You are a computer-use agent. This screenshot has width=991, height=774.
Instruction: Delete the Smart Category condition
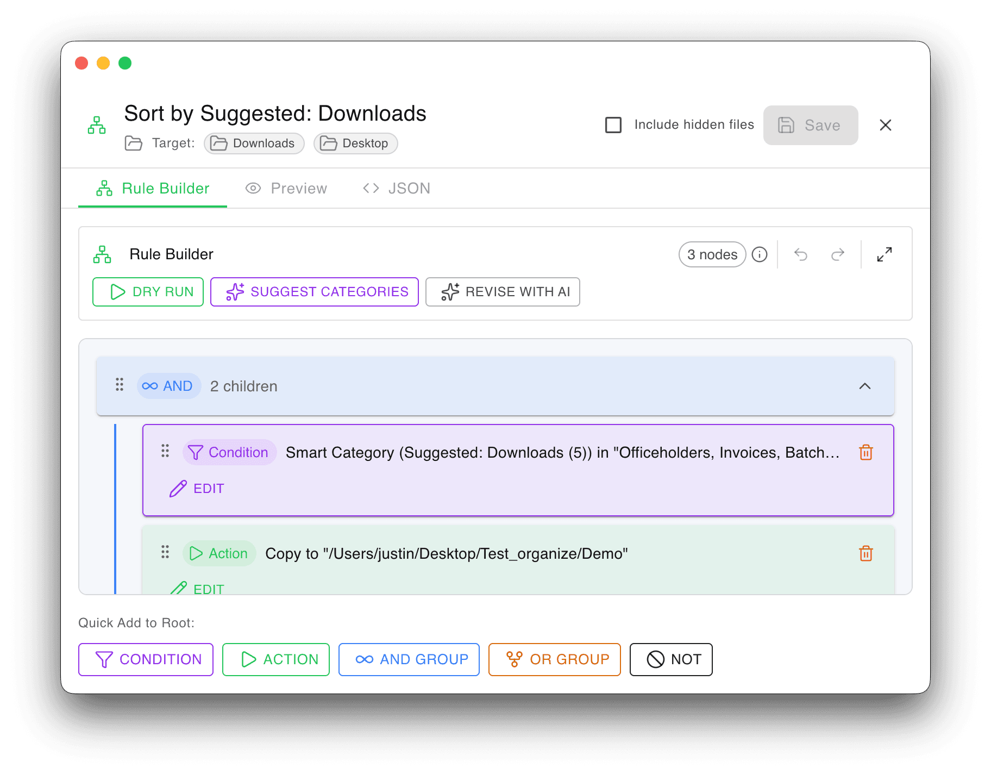(866, 452)
